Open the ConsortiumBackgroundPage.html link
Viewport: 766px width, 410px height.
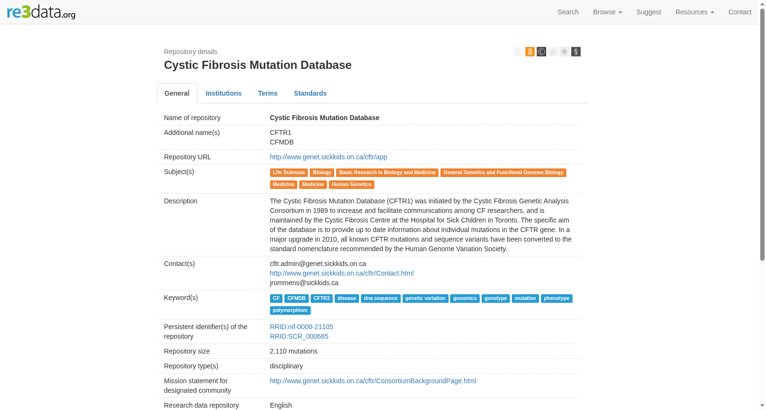[x=373, y=381]
